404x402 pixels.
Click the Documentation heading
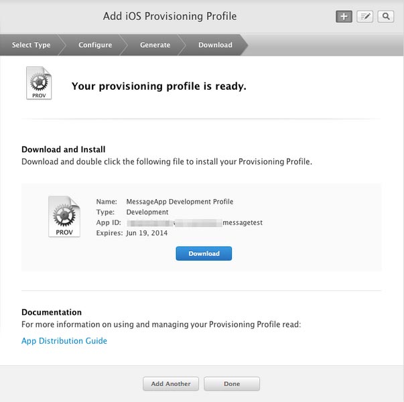tap(52, 312)
